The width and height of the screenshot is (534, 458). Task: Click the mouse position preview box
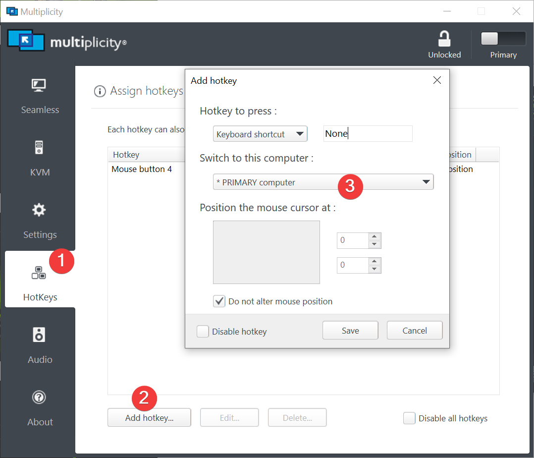(x=267, y=252)
